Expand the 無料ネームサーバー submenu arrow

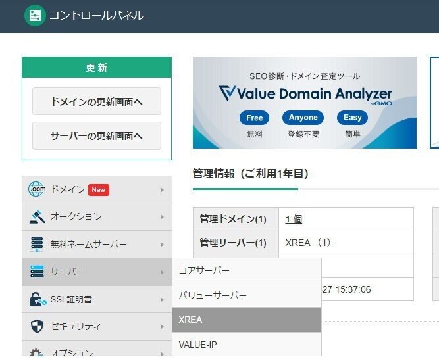[x=162, y=245]
